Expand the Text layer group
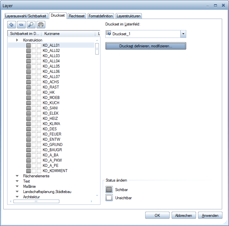229x226 pixels. (x=17, y=181)
